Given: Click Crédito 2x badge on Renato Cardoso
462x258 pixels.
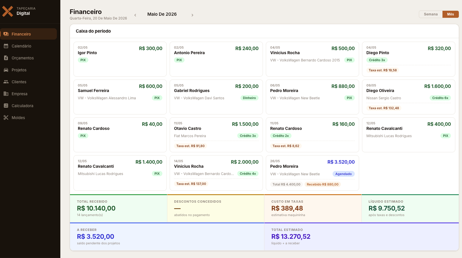Looking at the screenshot, I should click(x=281, y=136).
